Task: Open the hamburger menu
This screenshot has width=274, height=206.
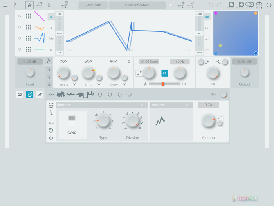Action: [5, 5]
